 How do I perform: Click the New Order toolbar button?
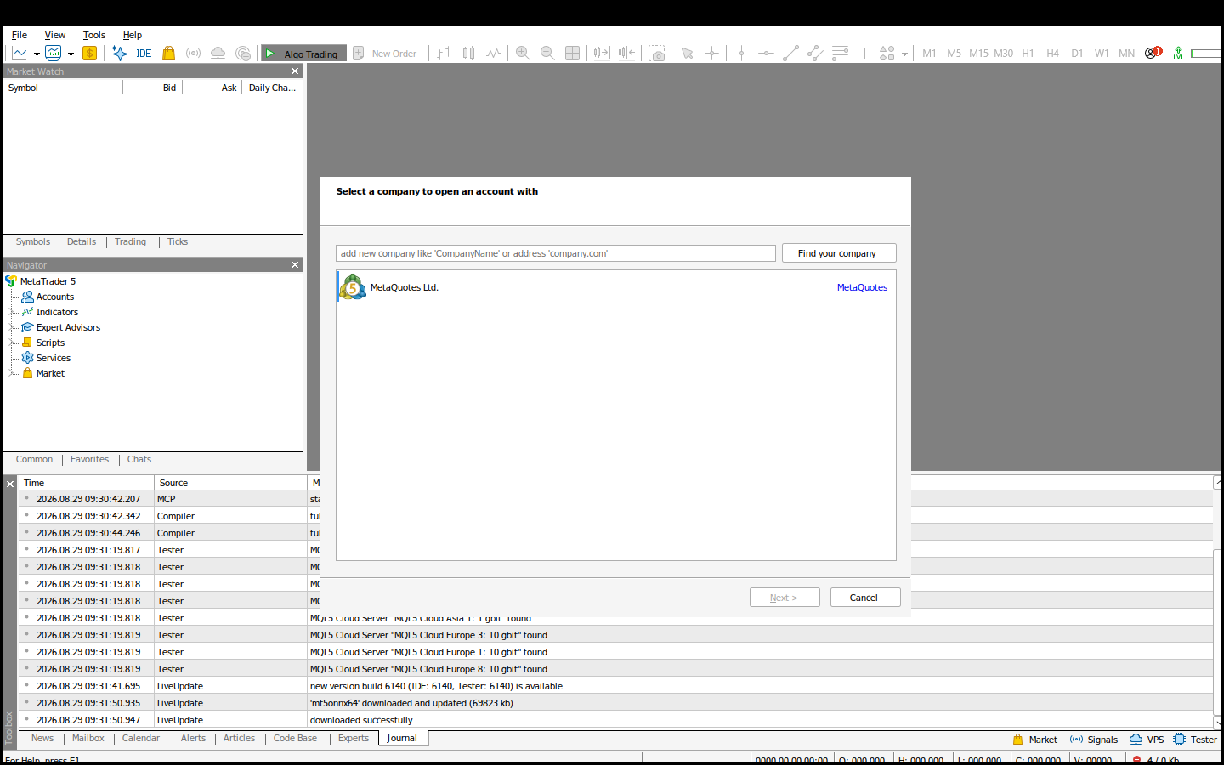(x=385, y=53)
